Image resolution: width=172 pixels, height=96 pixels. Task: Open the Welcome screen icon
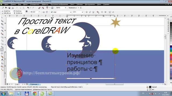(52, 8)
